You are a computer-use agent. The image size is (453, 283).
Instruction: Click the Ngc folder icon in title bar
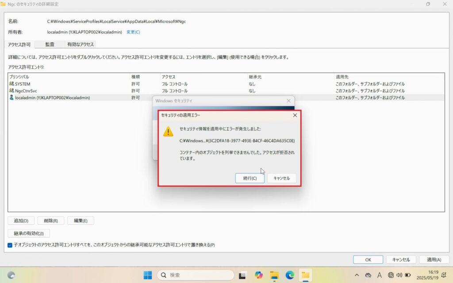(3, 4)
